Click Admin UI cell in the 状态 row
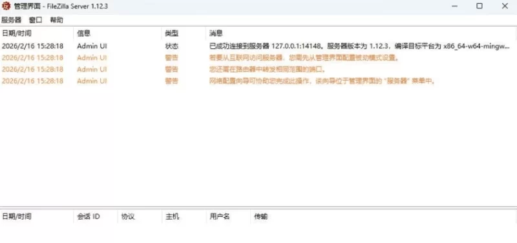Viewport: 517px width, 243px height. pyautogui.click(x=92, y=46)
